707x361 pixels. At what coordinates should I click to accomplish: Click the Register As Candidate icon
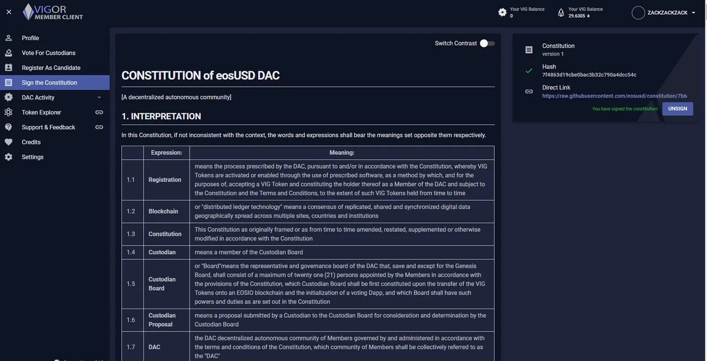tap(8, 67)
